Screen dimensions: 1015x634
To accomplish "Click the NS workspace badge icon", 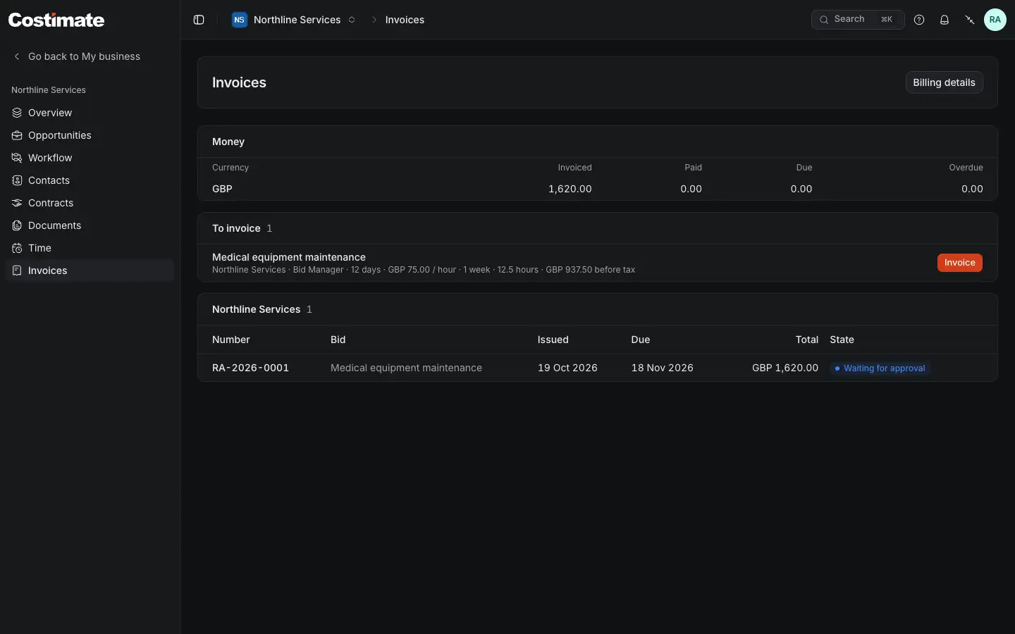I will point(240,20).
